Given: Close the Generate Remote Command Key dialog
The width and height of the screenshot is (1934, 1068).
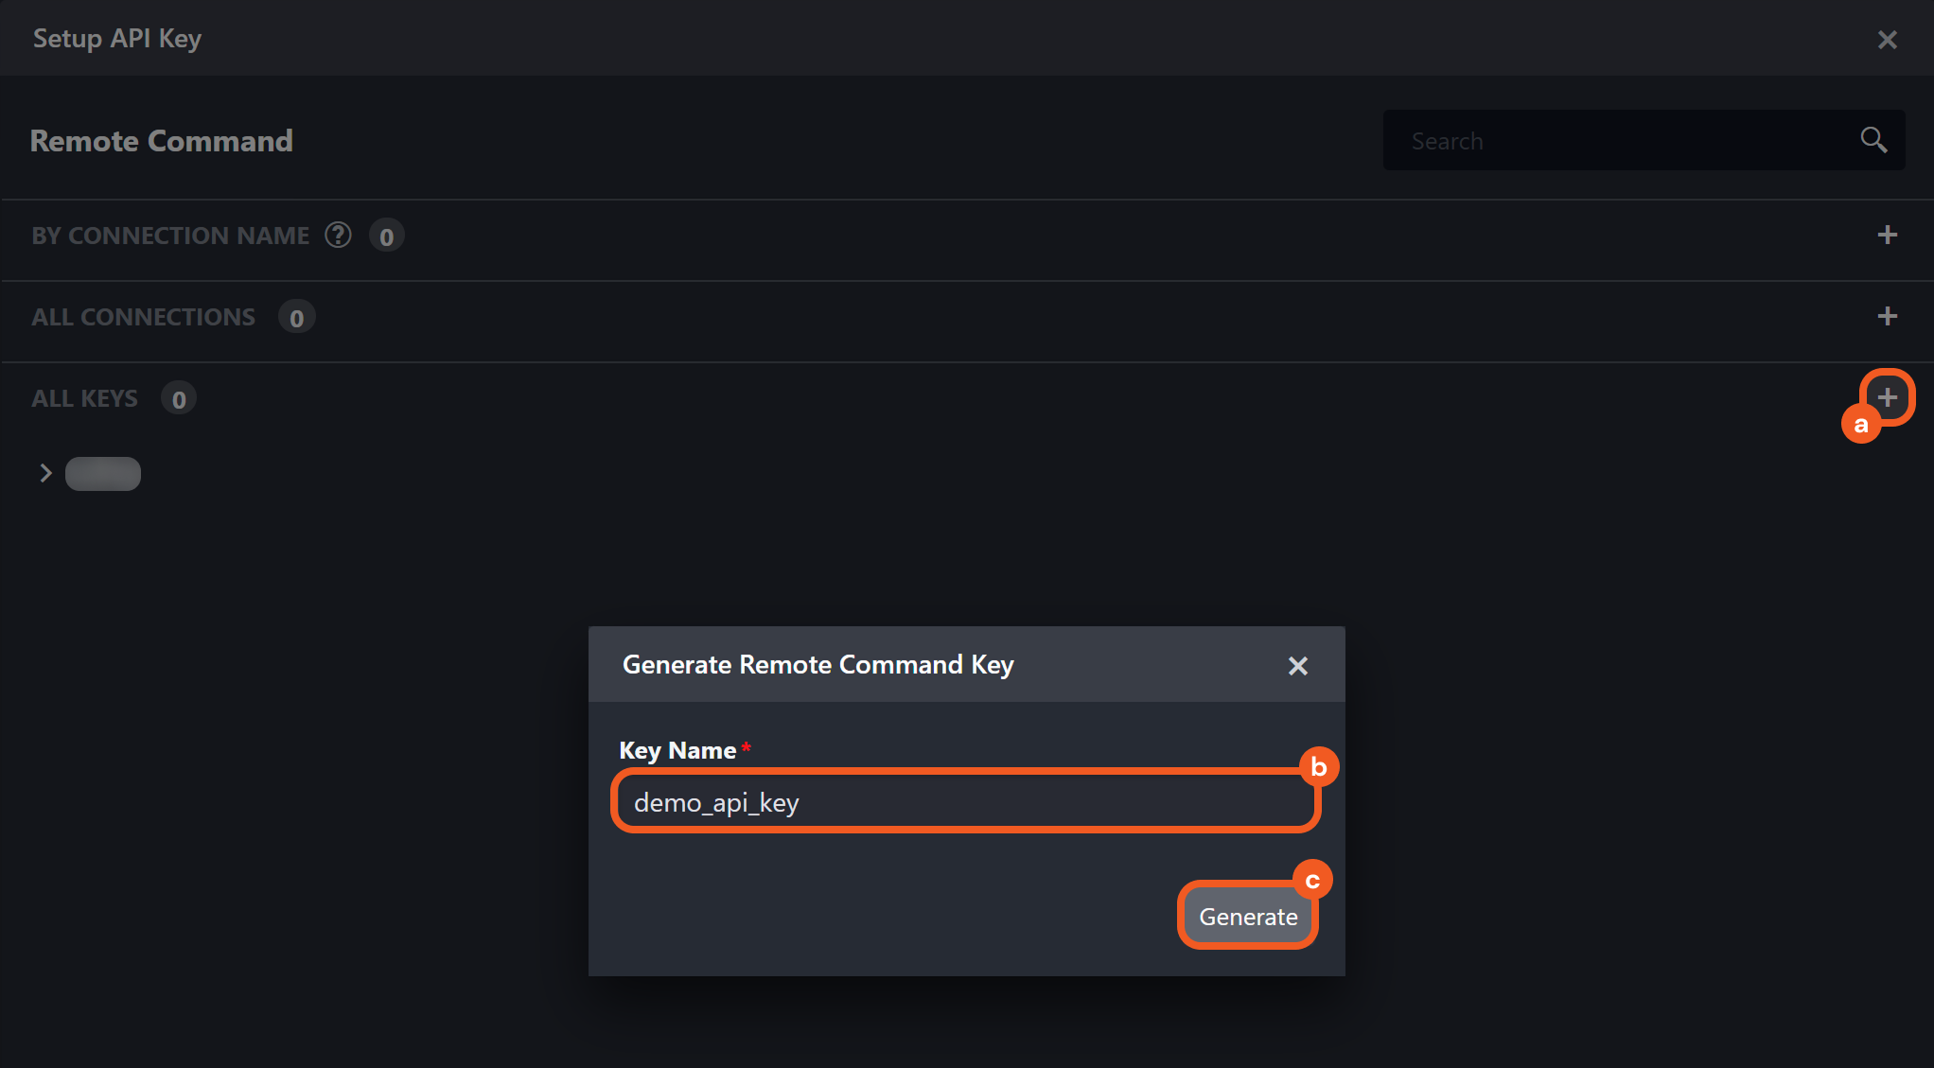Looking at the screenshot, I should coord(1297,666).
